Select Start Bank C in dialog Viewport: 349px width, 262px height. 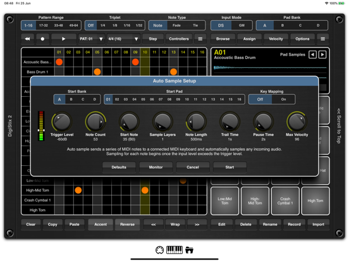[83, 99]
